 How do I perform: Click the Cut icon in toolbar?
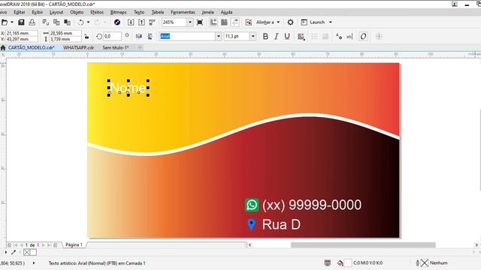pos(45,22)
